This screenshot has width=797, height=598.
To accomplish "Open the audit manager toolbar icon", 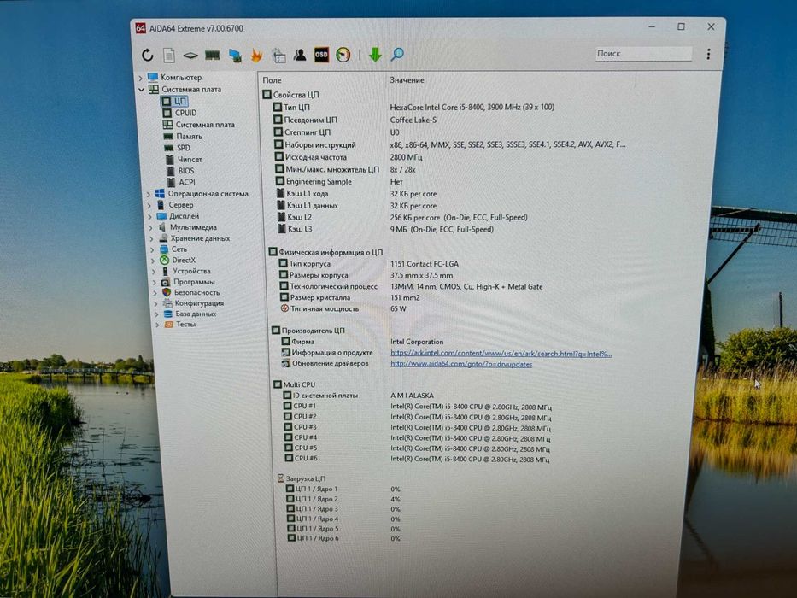I will click(278, 55).
